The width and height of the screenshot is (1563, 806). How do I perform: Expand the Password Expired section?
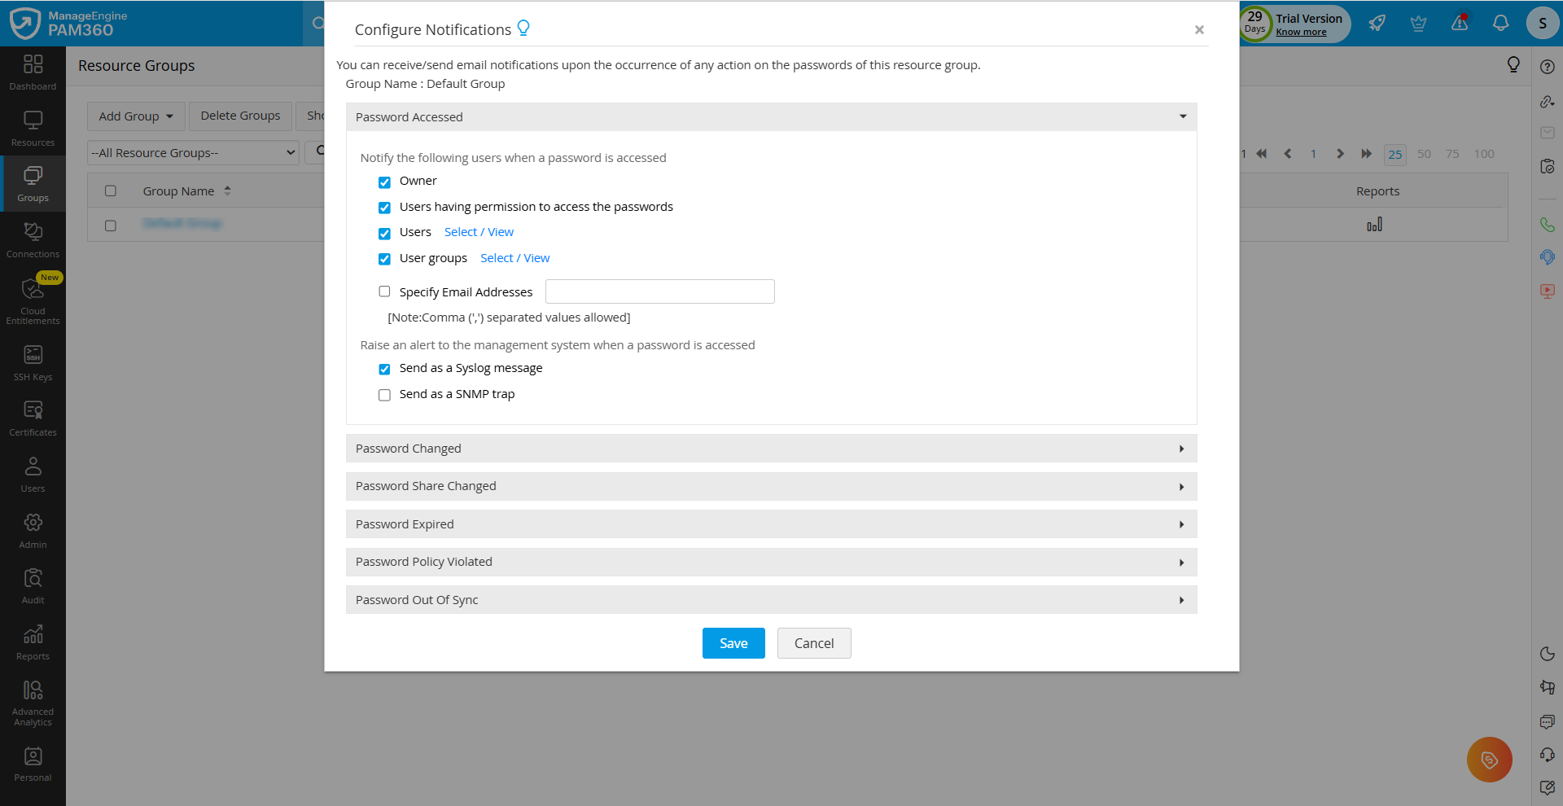click(x=771, y=524)
